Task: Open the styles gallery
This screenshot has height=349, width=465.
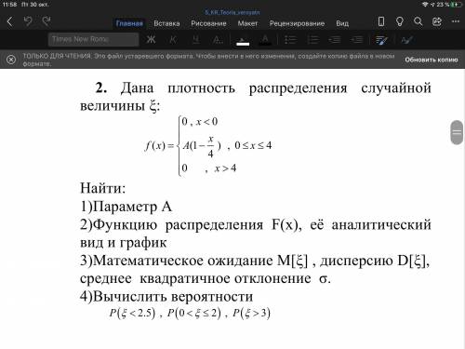Action: [406, 40]
